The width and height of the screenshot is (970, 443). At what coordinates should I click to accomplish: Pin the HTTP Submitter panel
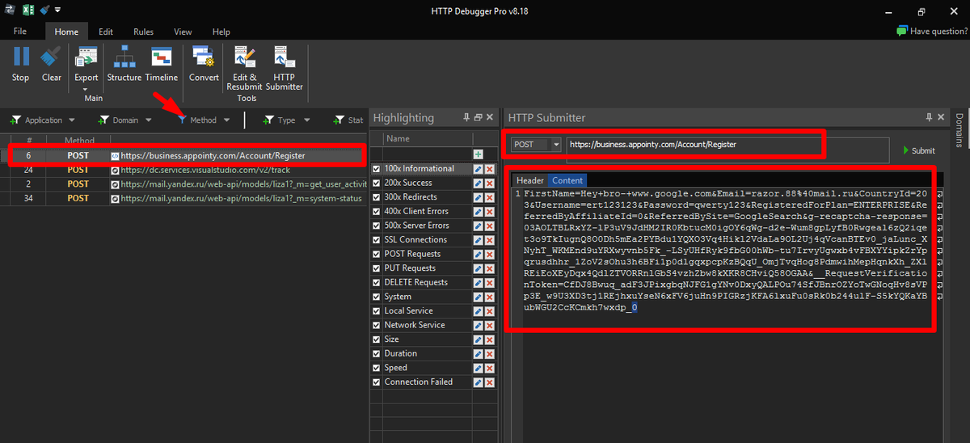930,118
